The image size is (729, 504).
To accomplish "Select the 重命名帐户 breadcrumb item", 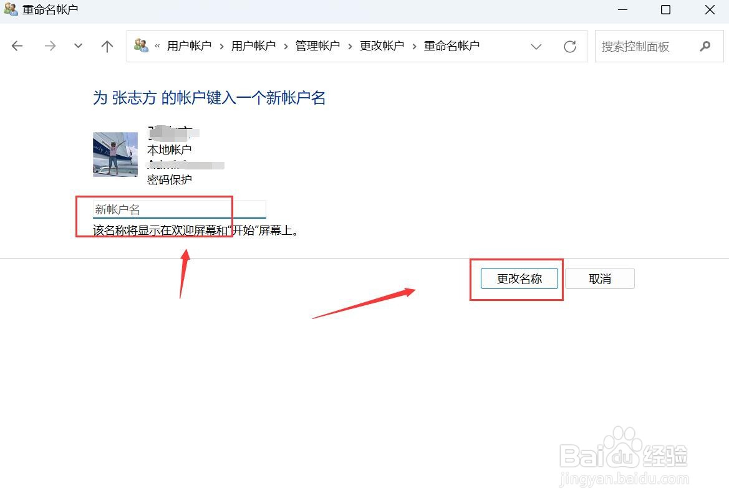I will pyautogui.click(x=451, y=45).
